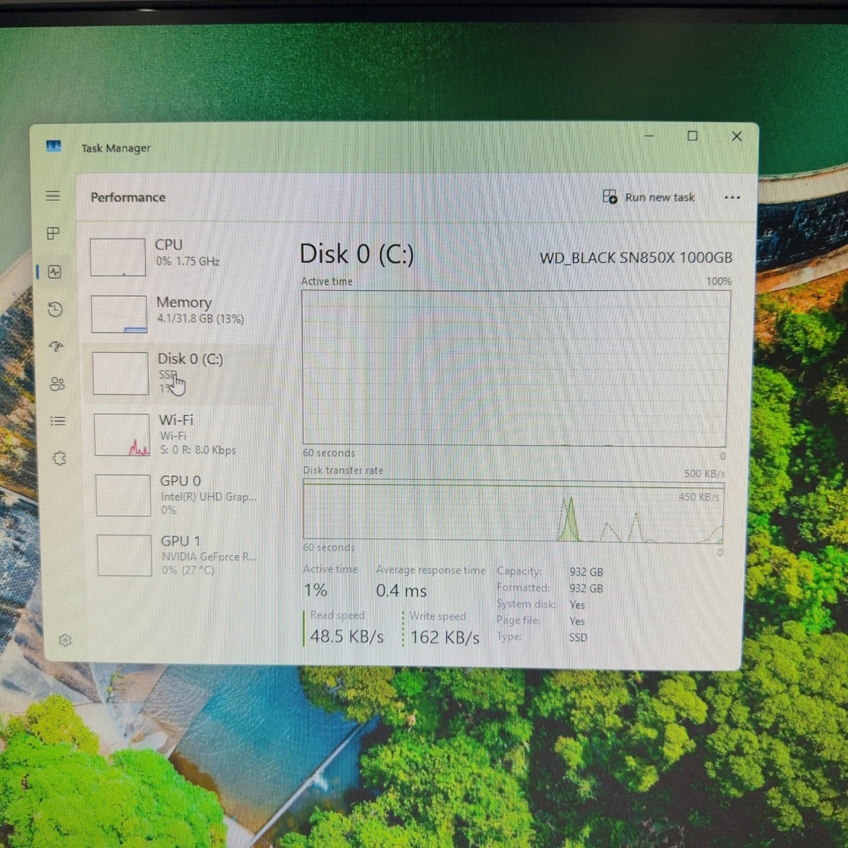Select the Wi-Fi performance item
The width and height of the screenshot is (848, 848).
(184, 435)
